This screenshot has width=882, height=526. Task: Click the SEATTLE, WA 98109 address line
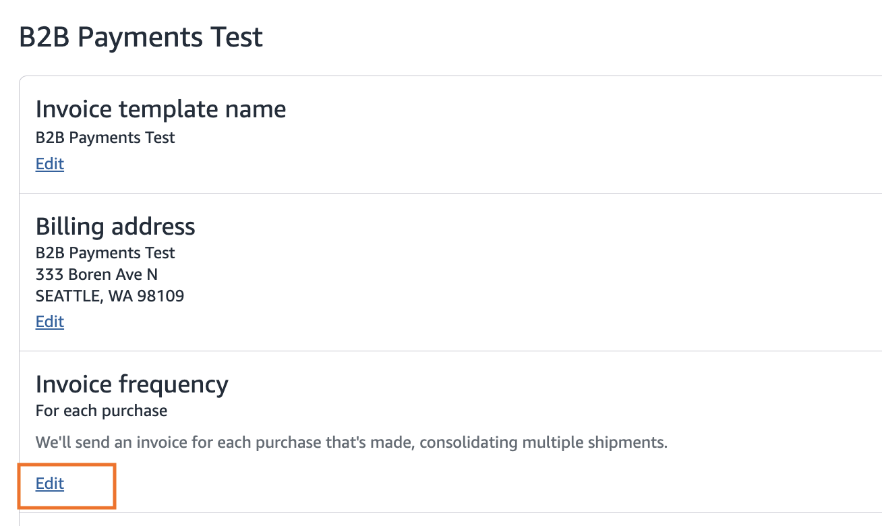(x=109, y=296)
